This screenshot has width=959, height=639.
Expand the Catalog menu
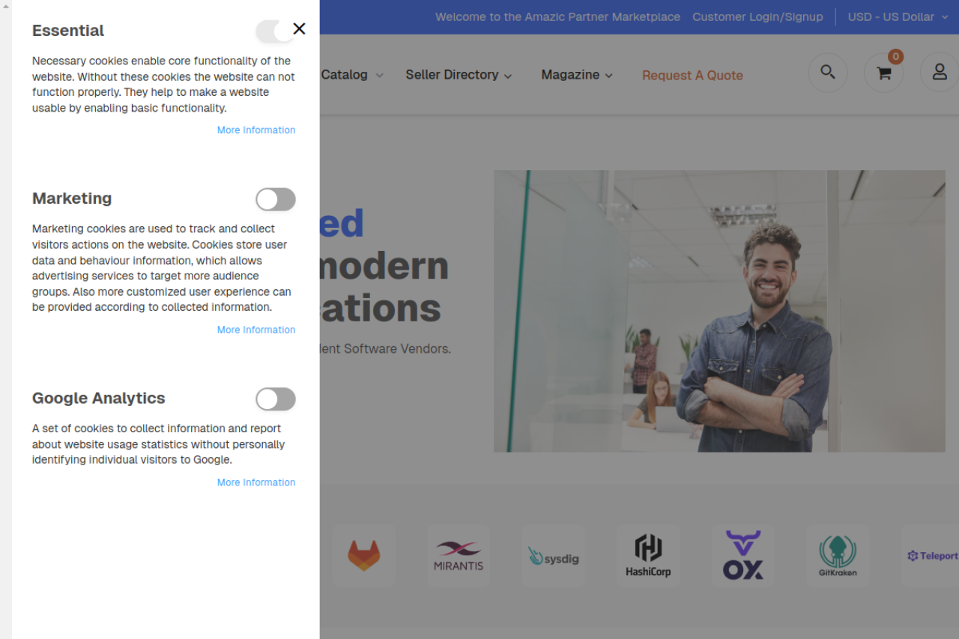[352, 75]
